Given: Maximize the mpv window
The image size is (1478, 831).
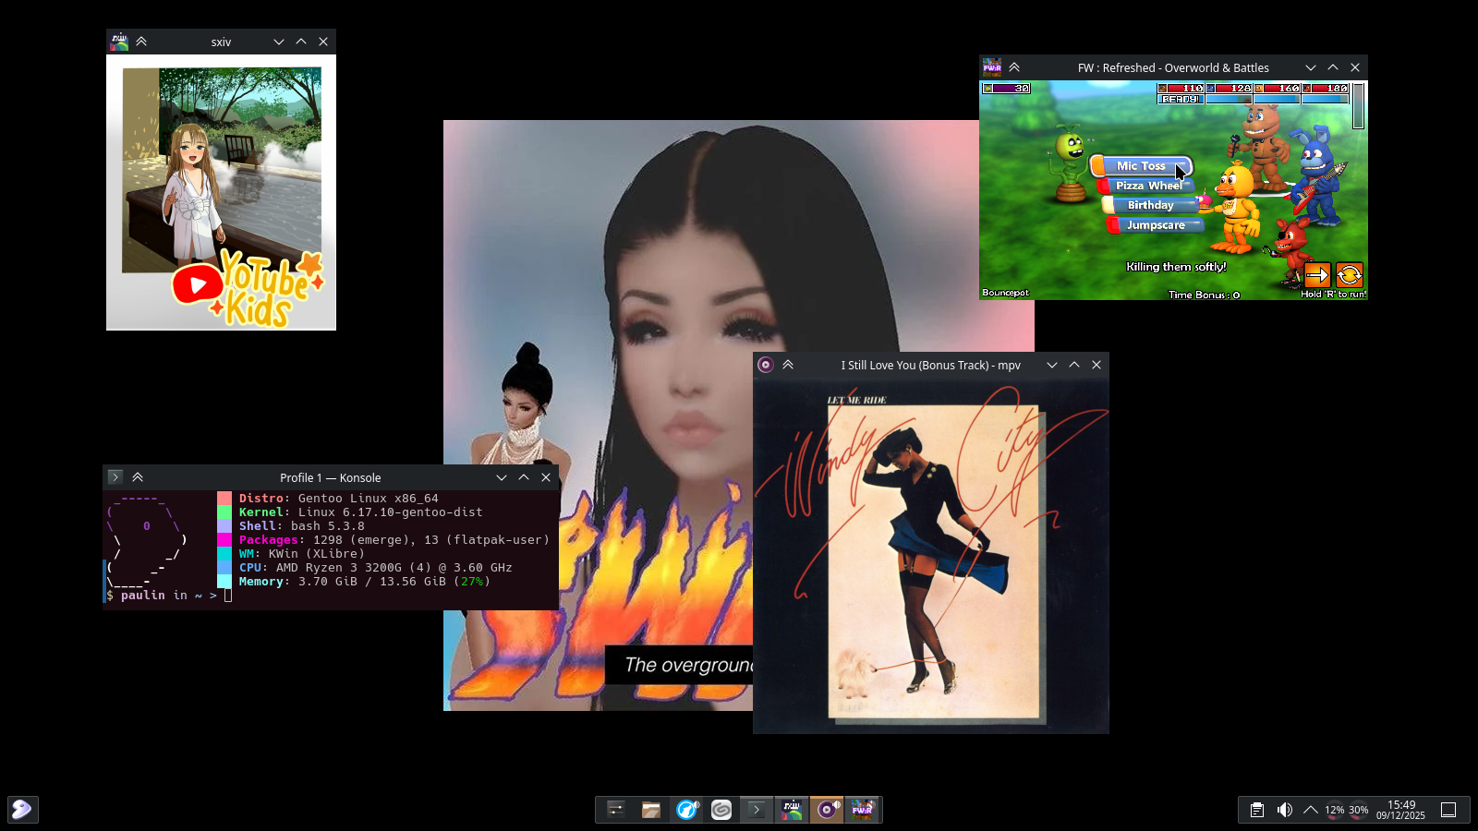Looking at the screenshot, I should pos(1074,365).
